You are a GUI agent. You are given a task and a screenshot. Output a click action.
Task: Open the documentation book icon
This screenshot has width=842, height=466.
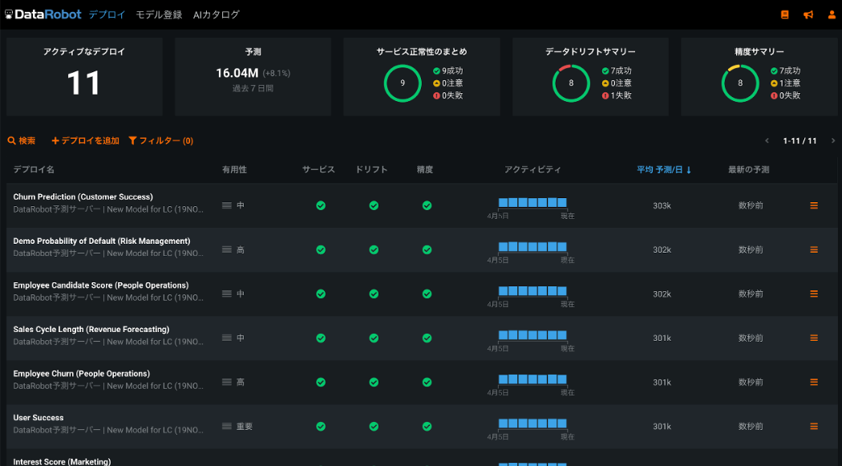(784, 15)
